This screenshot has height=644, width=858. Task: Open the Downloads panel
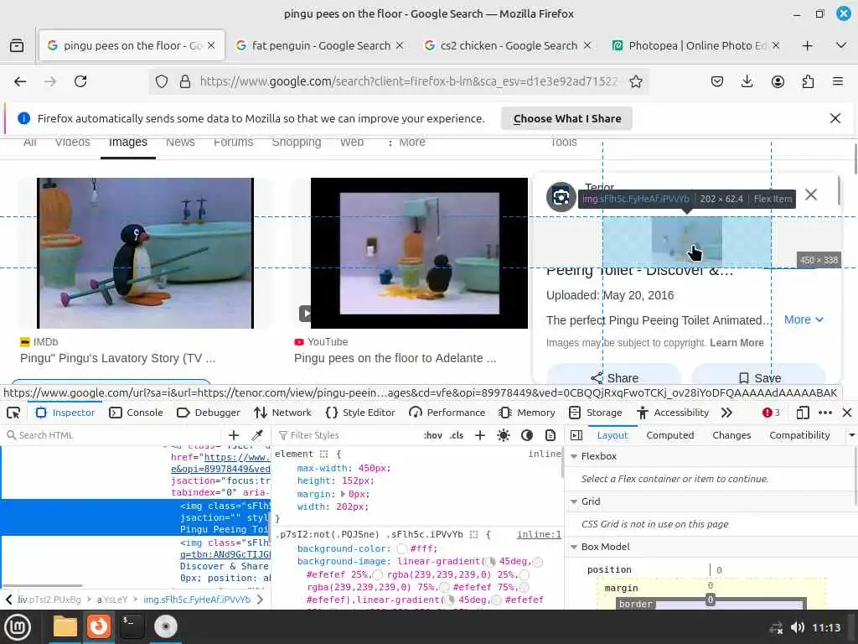click(x=747, y=81)
